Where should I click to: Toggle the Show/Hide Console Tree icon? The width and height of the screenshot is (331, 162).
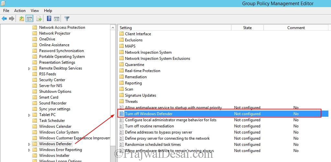29,19
